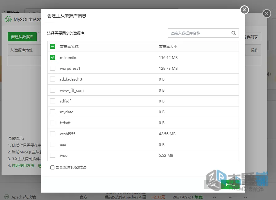
Task: Enable 是否跳过1062错误 option
Action: click(x=52, y=168)
